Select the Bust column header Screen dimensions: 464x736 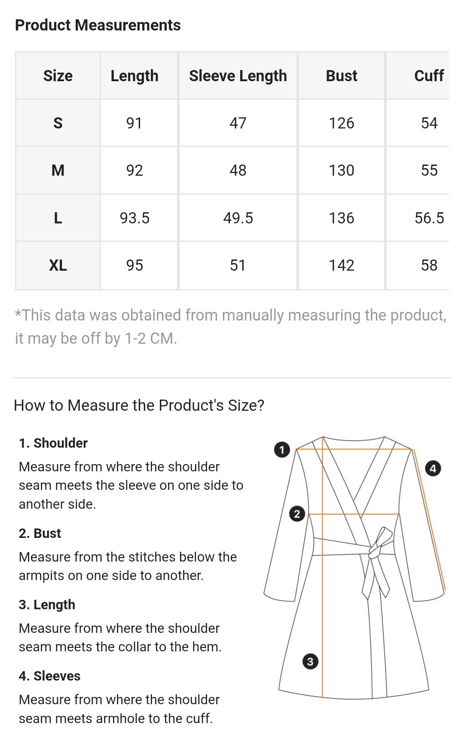point(342,76)
